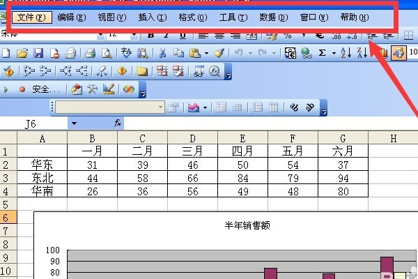Screen dimensions: 418x279
Task: Open the 插入(I) menu
Action: coord(153,17)
